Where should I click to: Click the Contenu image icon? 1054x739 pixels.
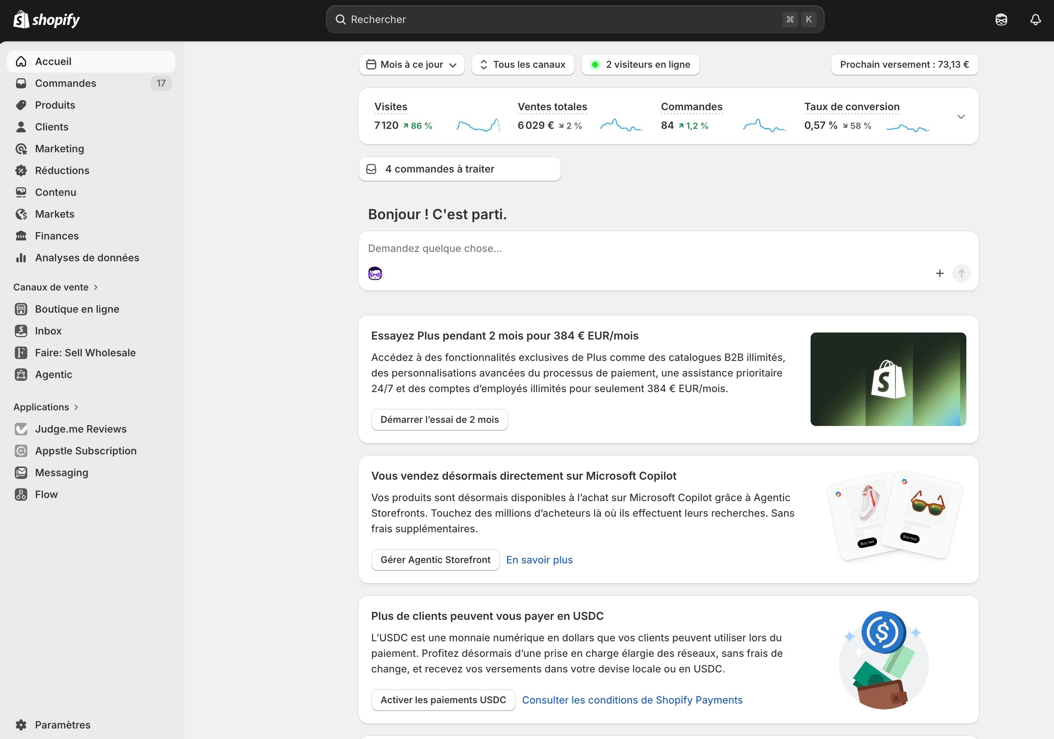point(21,192)
